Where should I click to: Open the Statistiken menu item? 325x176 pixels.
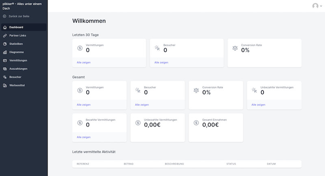point(16,44)
